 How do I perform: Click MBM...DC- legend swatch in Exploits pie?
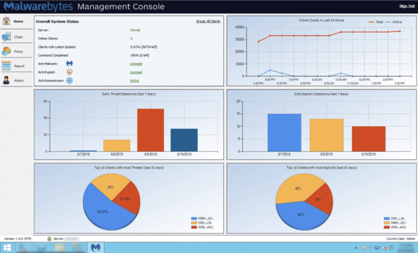(x=387, y=222)
